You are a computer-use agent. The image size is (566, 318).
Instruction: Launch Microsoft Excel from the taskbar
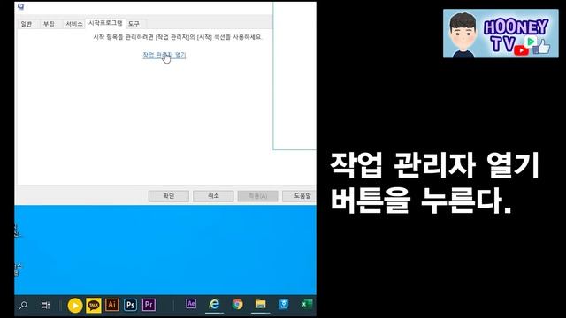point(307,304)
